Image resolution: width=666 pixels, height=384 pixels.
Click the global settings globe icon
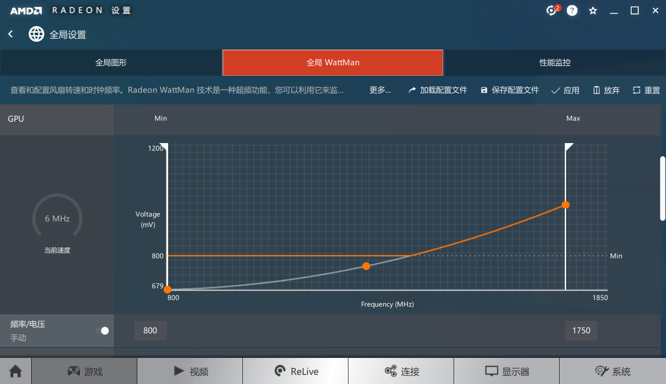coord(36,34)
